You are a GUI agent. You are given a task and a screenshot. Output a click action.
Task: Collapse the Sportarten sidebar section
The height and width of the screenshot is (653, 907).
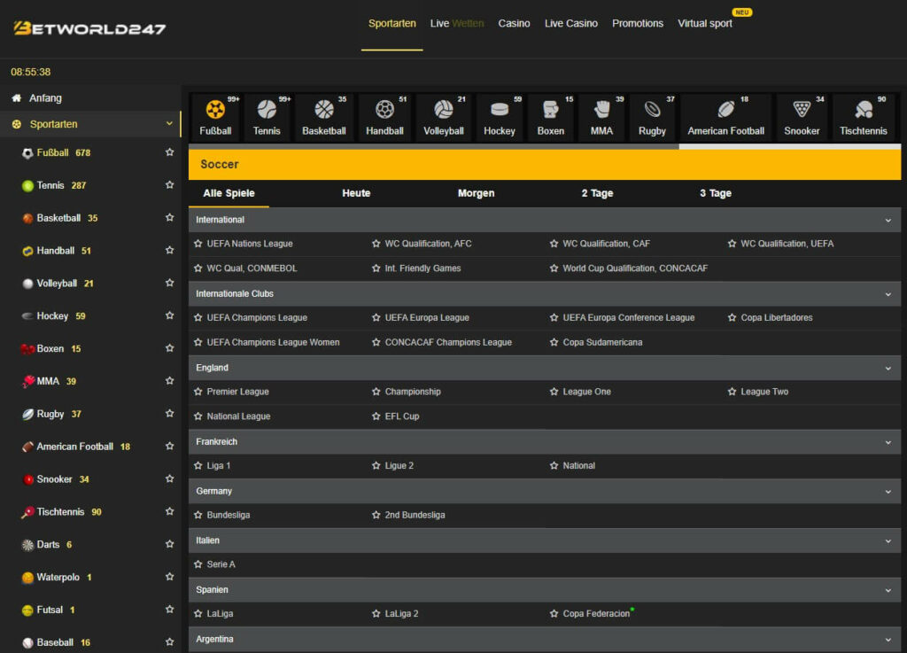pos(169,123)
